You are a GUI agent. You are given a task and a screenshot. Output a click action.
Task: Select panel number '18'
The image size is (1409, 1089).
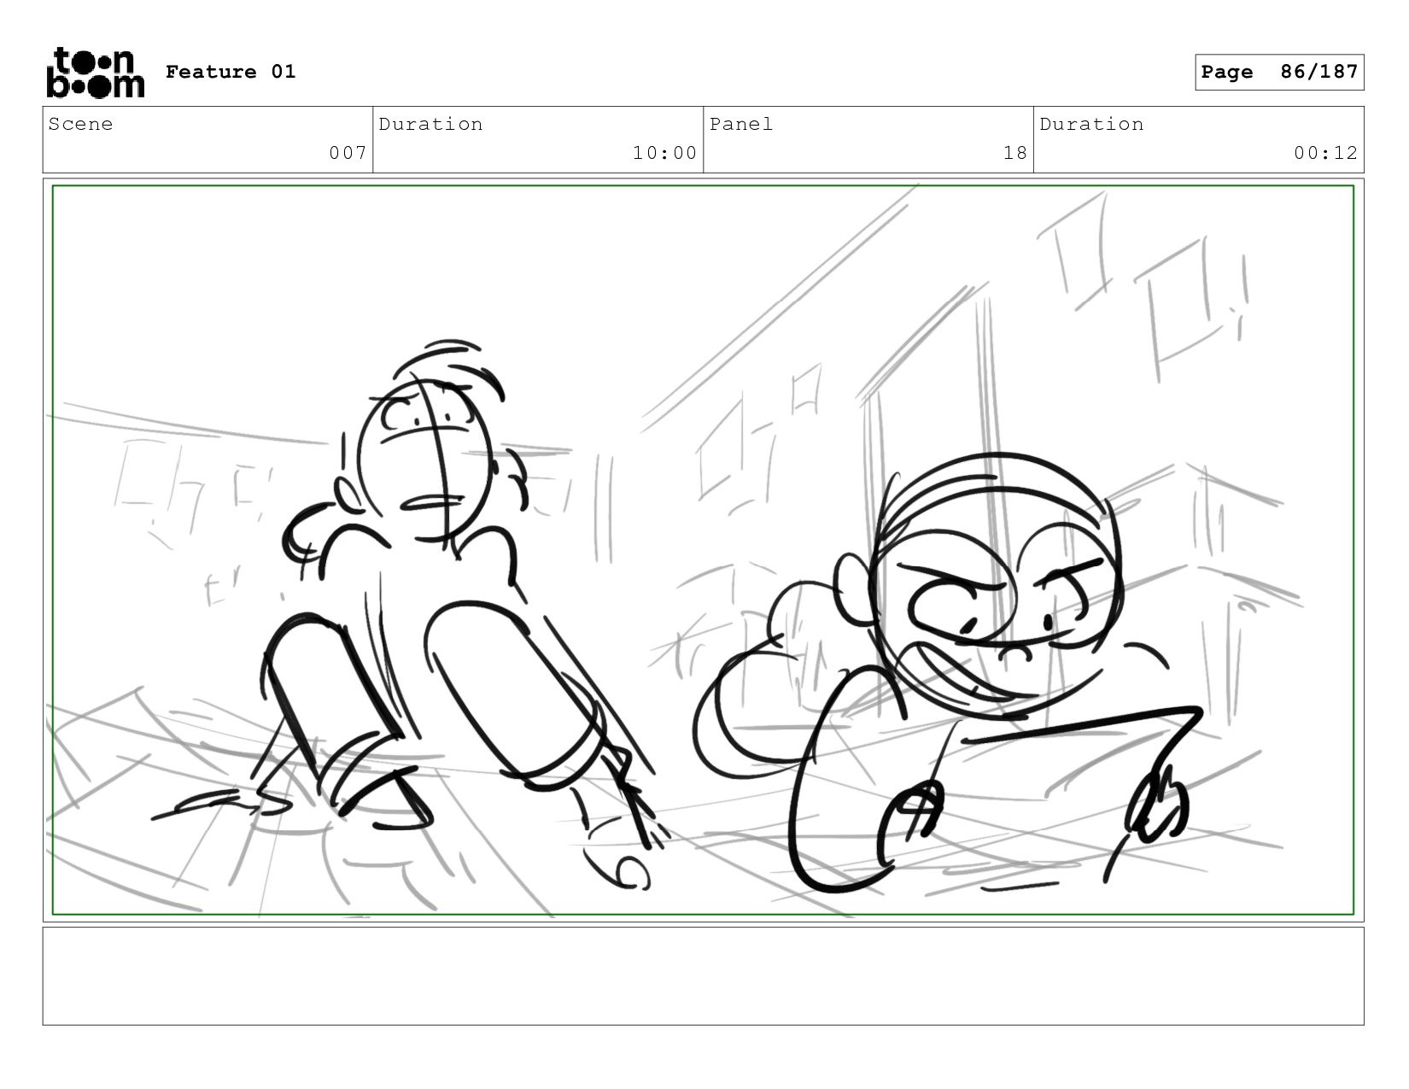point(1015,153)
